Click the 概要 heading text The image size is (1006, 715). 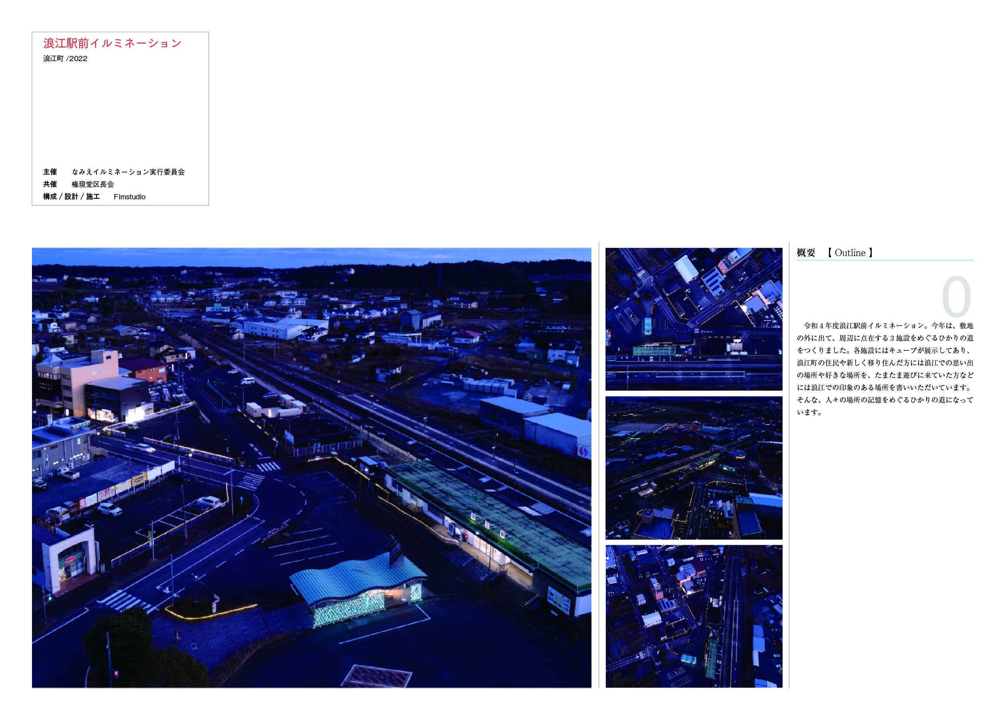tap(806, 253)
